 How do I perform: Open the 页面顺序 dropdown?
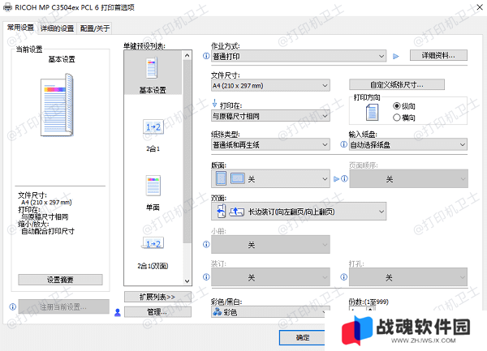408,178
